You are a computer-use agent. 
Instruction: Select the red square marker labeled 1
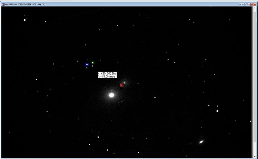point(121,85)
